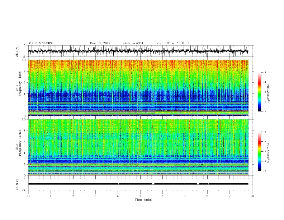Viewport: 284px width, 220px height.
Task: Click ch.2 spectrogram frequency tick "2"
Action: click(25, 164)
